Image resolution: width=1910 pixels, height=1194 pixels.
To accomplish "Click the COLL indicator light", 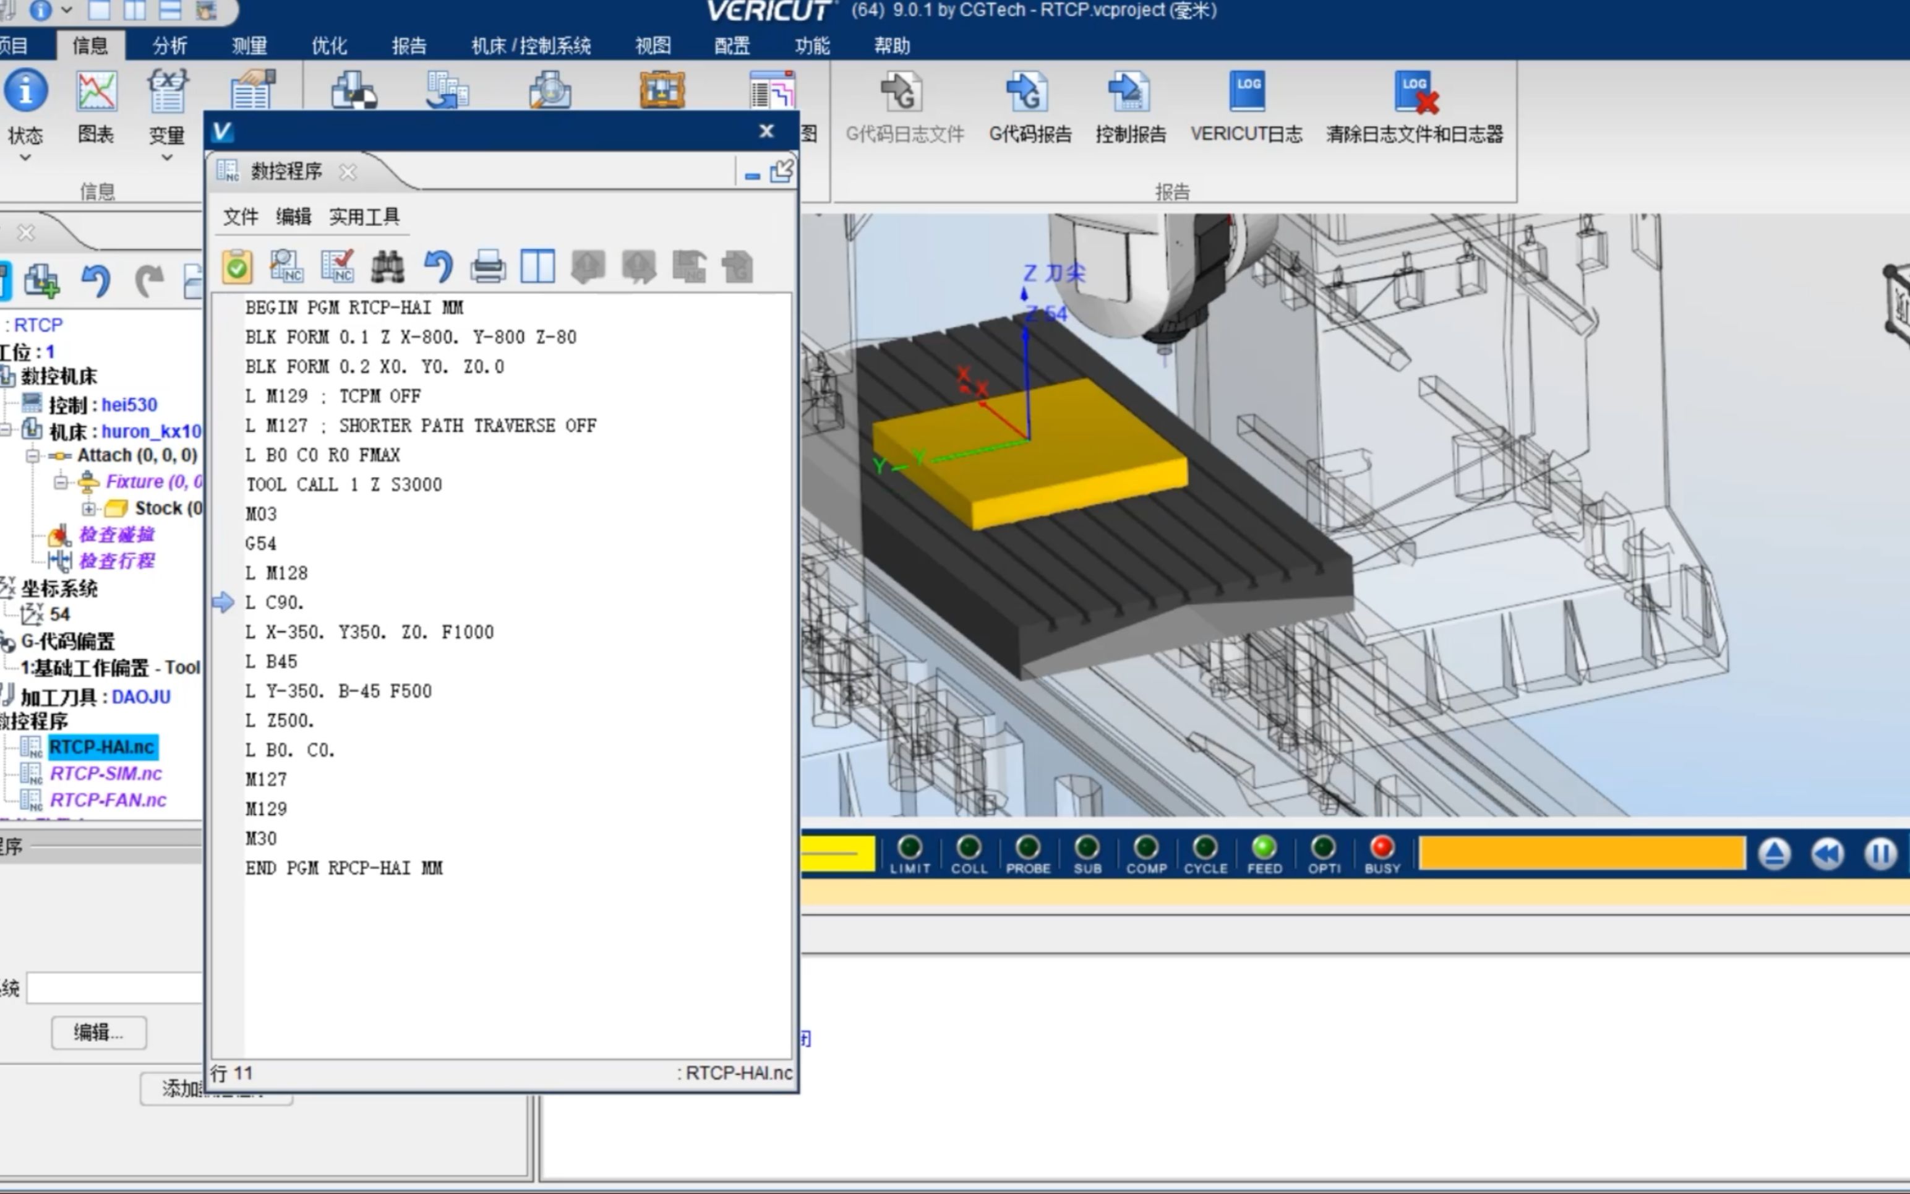I will pos(969,846).
